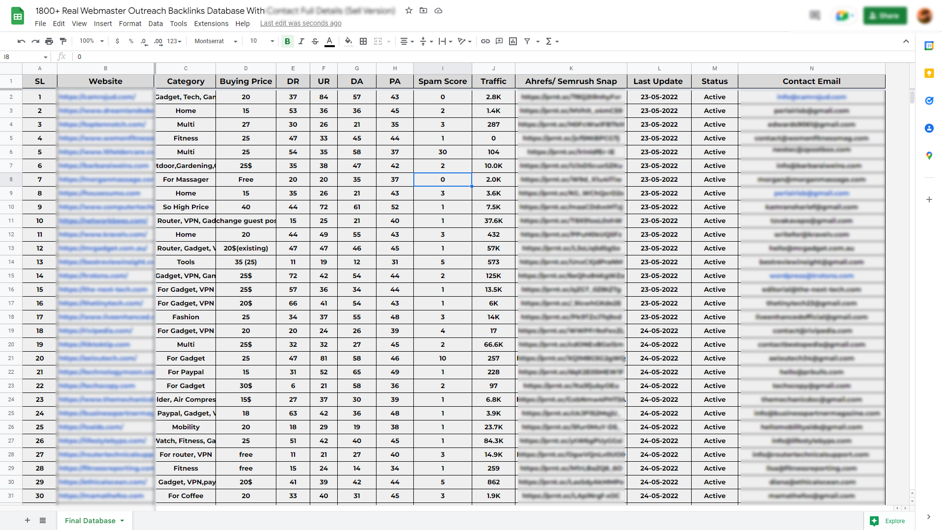Open the Extensions menu
This screenshot has height=530, width=942.
[x=211, y=24]
